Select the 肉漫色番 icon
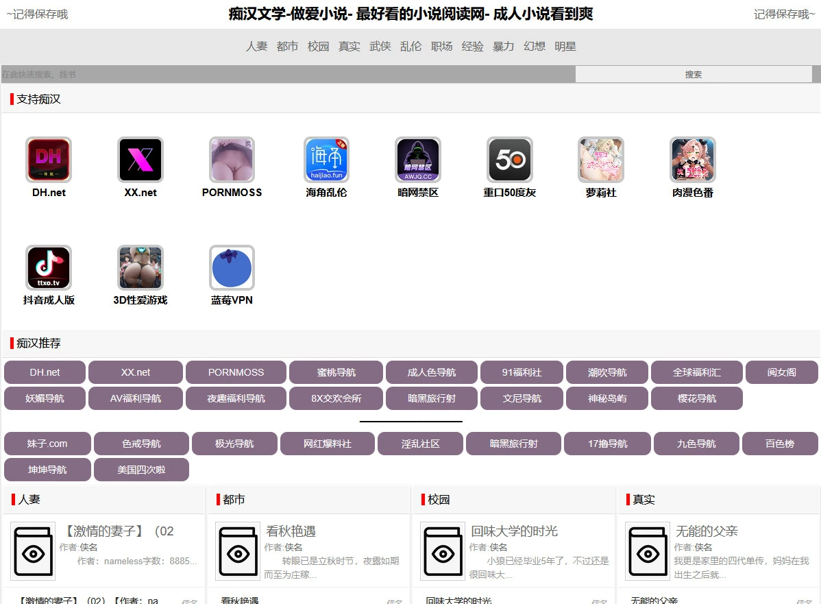 click(692, 158)
